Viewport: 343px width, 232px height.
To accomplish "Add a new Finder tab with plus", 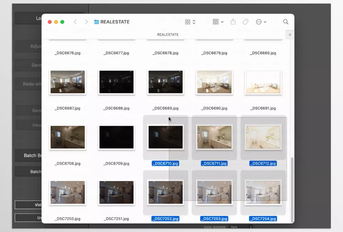I will click(x=290, y=35).
